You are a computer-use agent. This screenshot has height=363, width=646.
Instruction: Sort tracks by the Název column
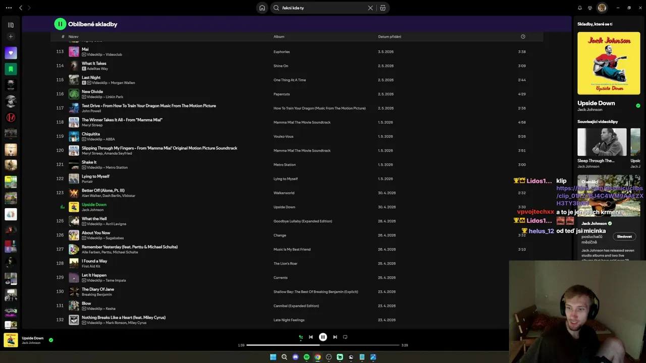(74, 36)
